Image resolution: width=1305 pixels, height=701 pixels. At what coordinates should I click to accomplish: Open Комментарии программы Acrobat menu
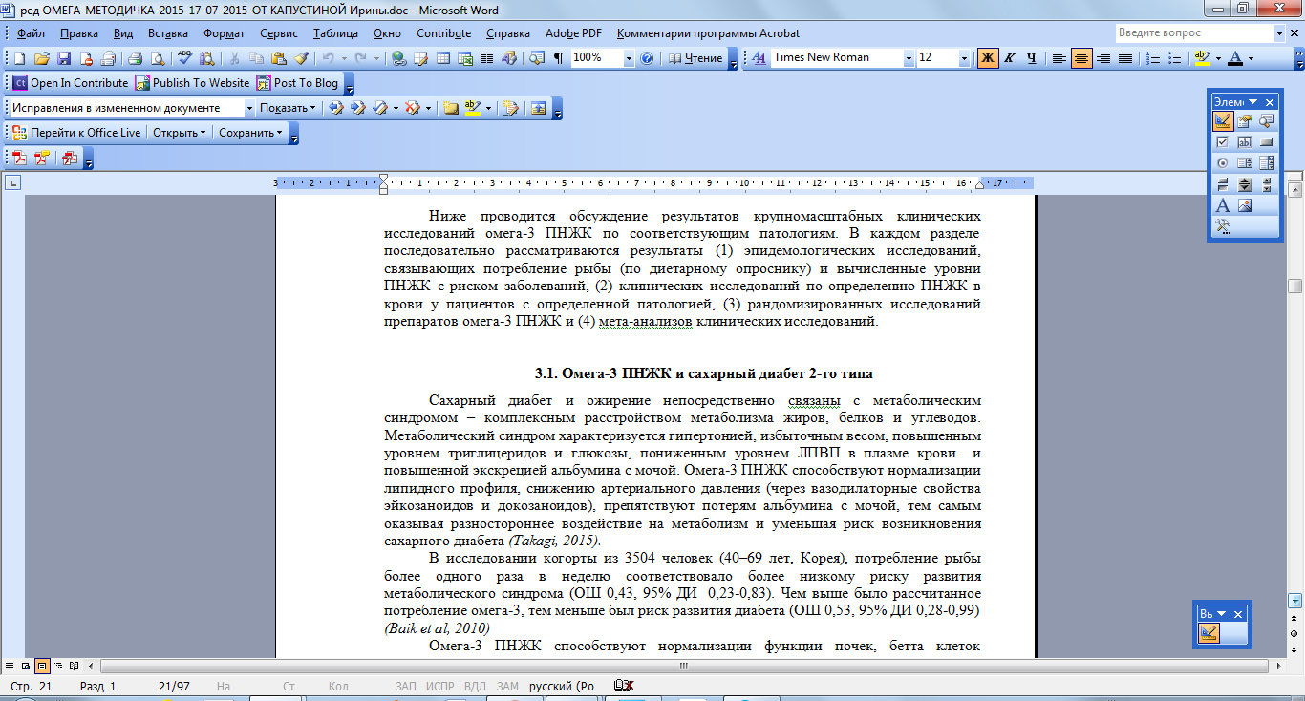(x=708, y=32)
